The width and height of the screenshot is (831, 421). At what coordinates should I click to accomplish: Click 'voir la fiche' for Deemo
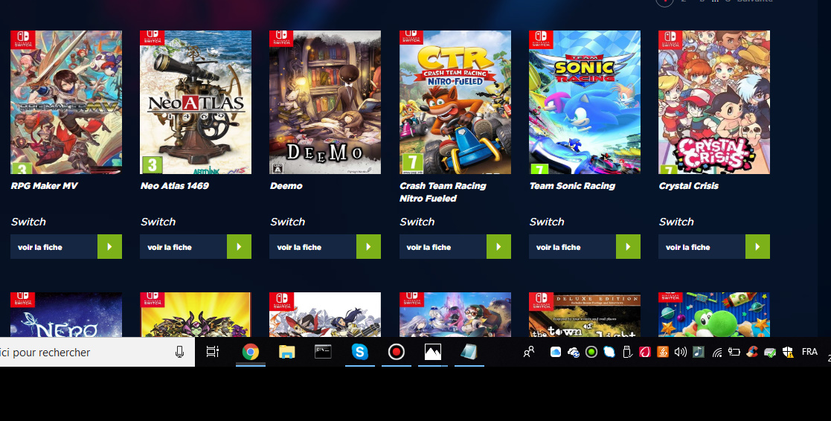click(x=312, y=247)
